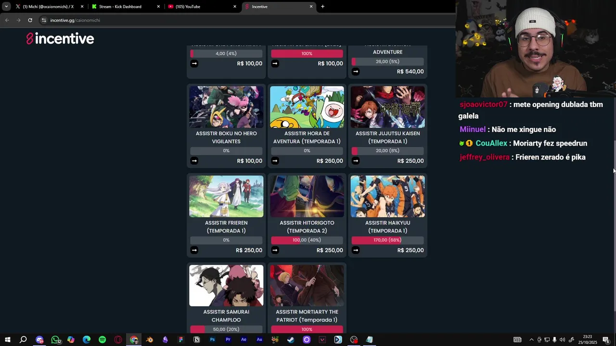
Task: Click Samurai Champloo 50,00 (20%) progress bar
Action: click(x=226, y=329)
